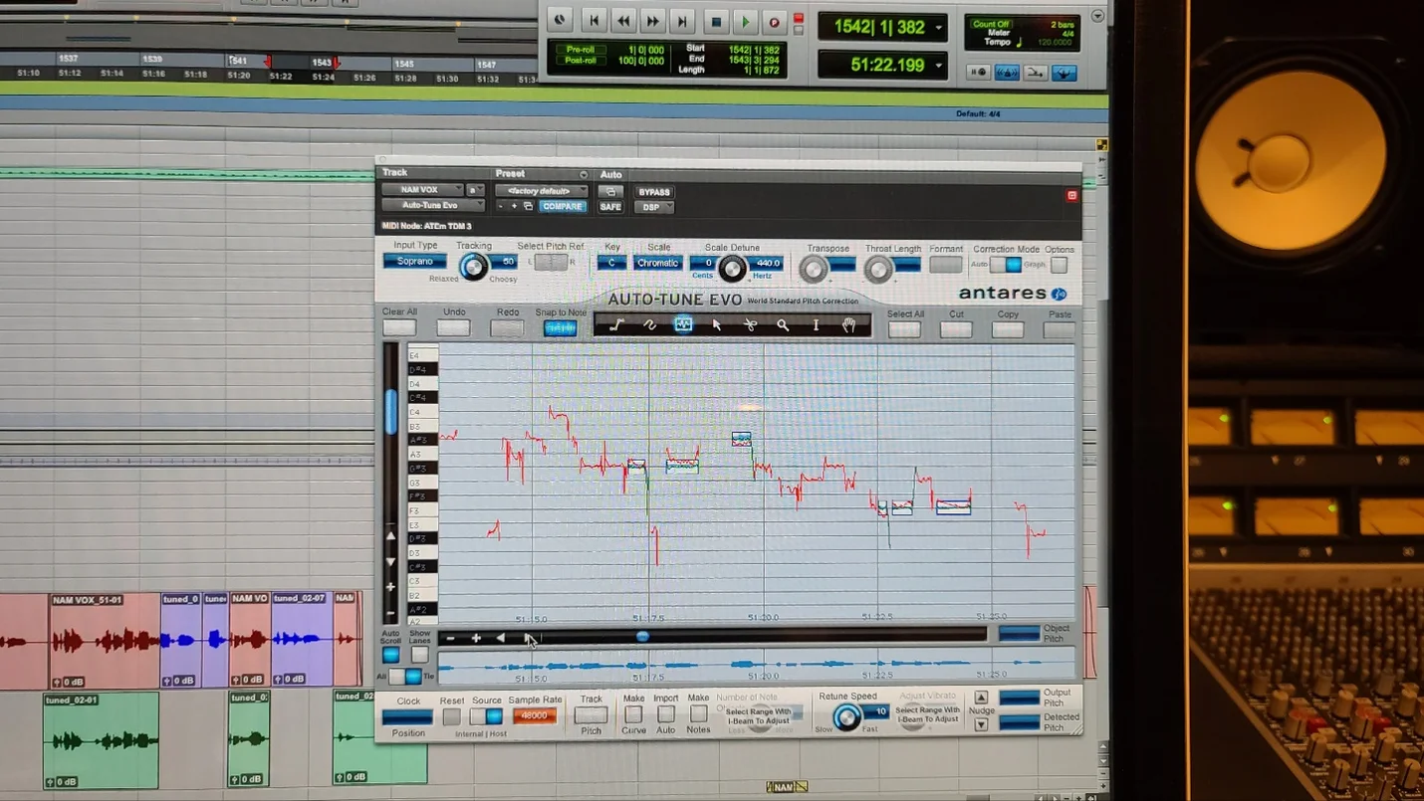The width and height of the screenshot is (1424, 801).
Task: Open the sub counter format dropdown arrow
Action: [939, 66]
